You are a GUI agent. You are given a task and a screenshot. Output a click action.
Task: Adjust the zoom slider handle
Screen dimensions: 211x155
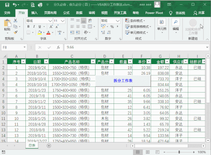(179, 152)
